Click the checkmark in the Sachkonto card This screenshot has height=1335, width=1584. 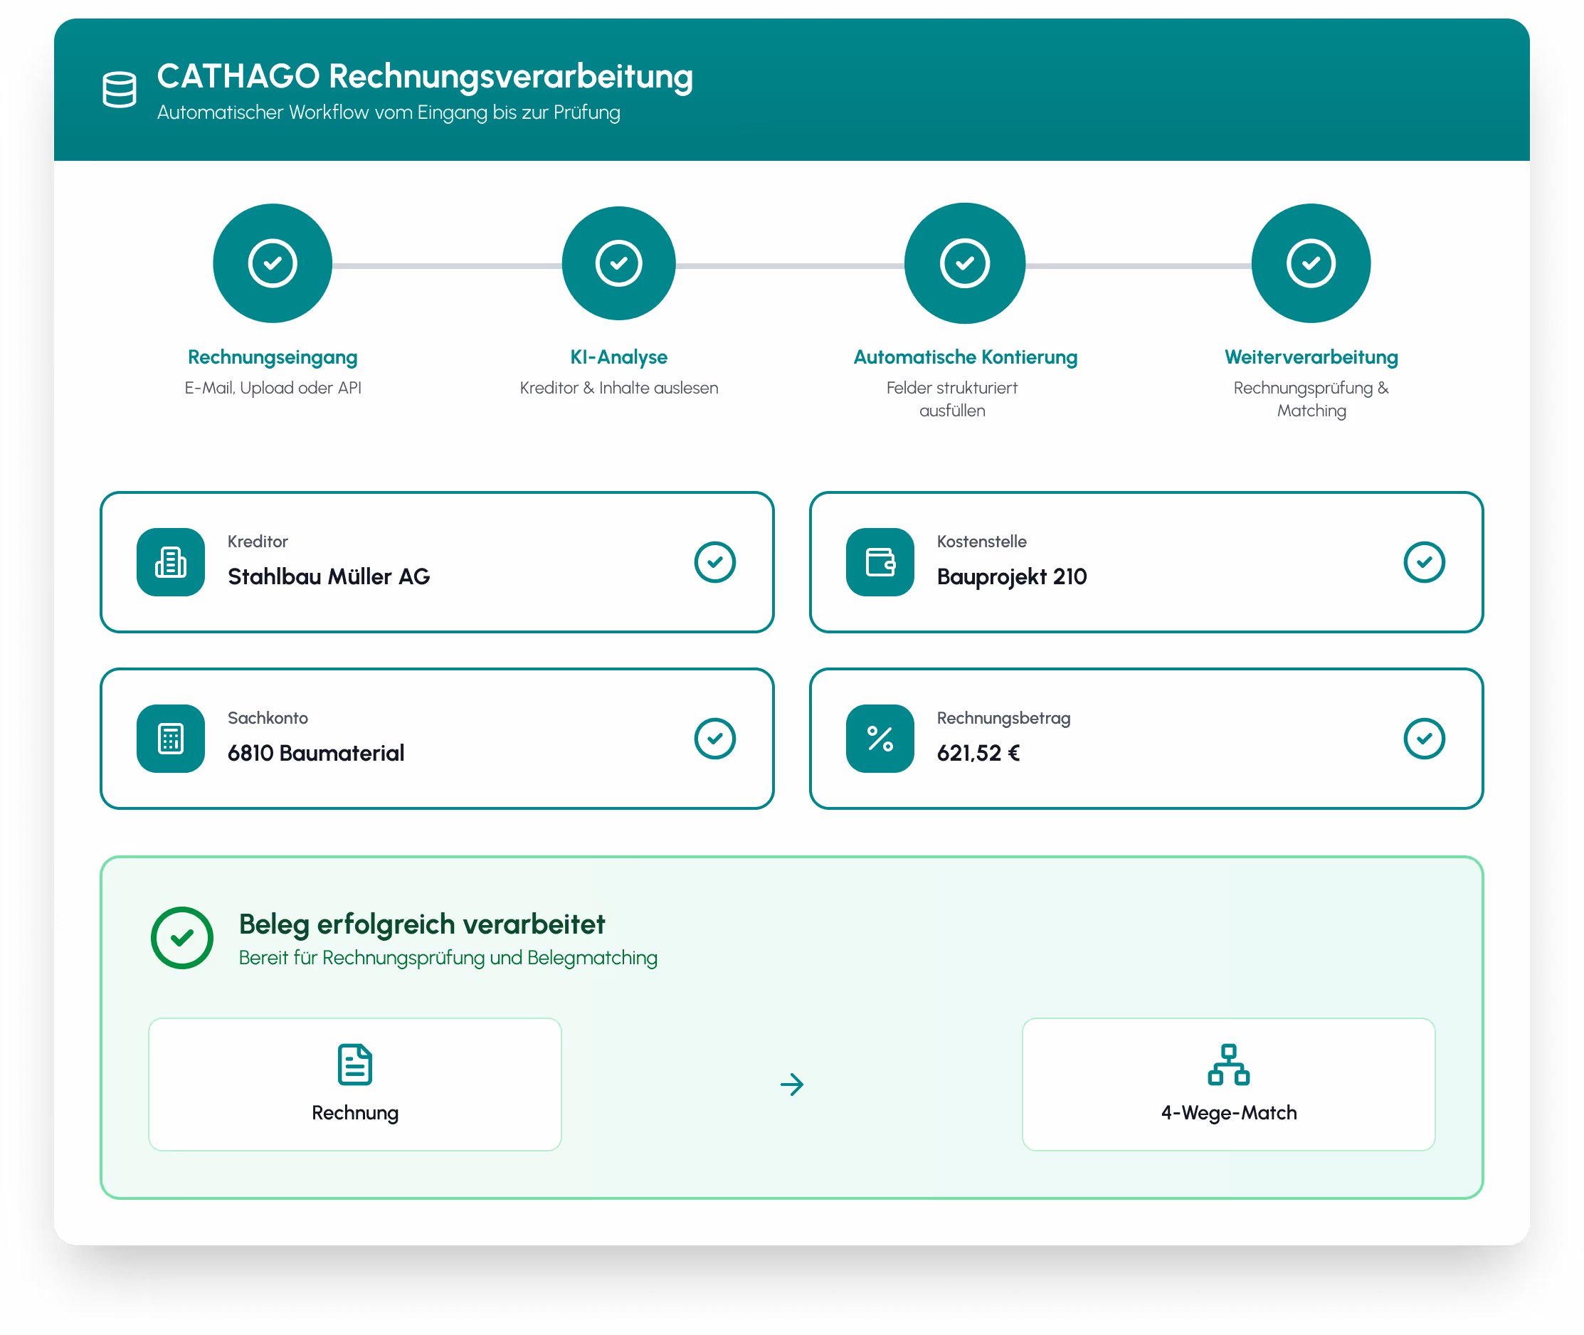coord(714,739)
